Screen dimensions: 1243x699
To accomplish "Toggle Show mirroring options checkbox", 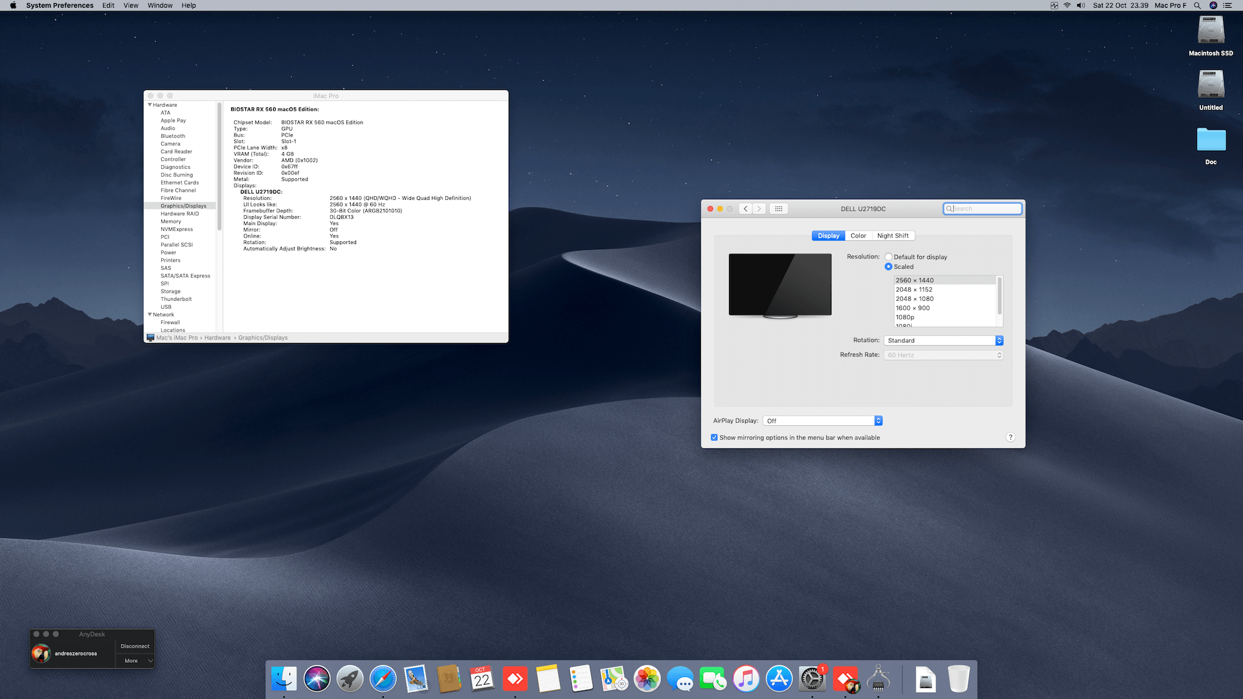I will tap(714, 438).
